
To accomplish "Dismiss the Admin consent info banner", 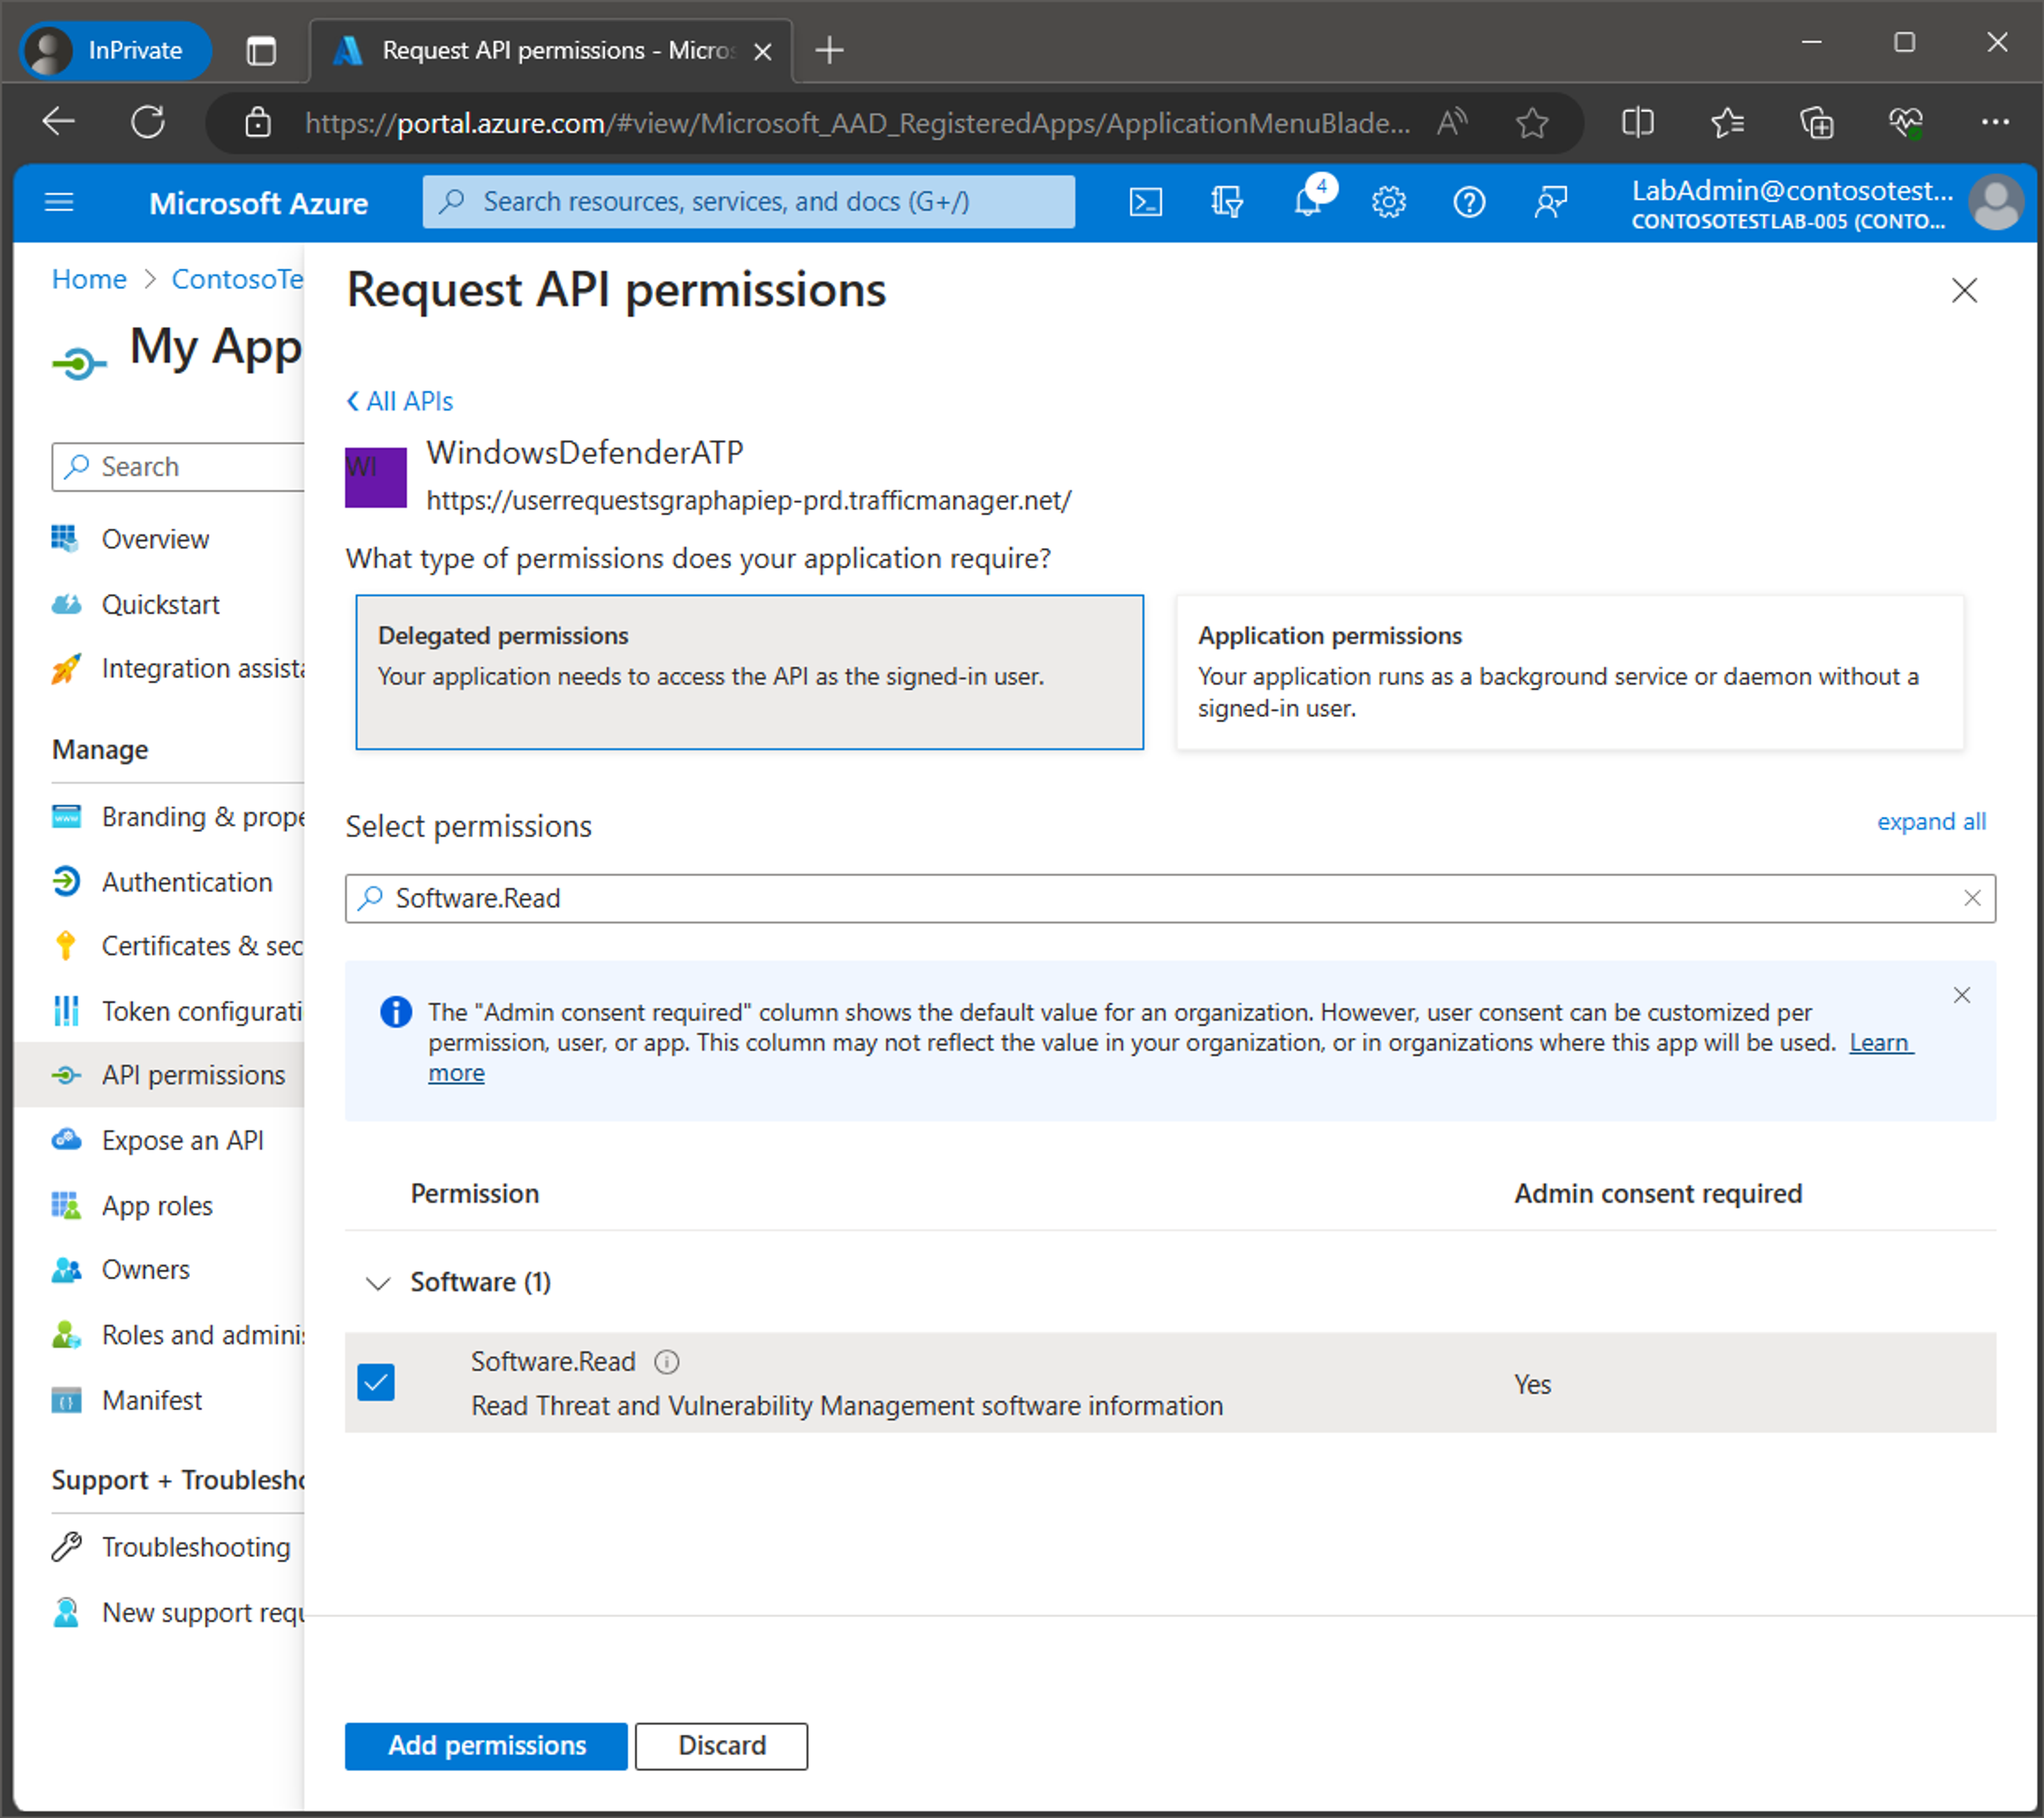I will [x=1961, y=995].
